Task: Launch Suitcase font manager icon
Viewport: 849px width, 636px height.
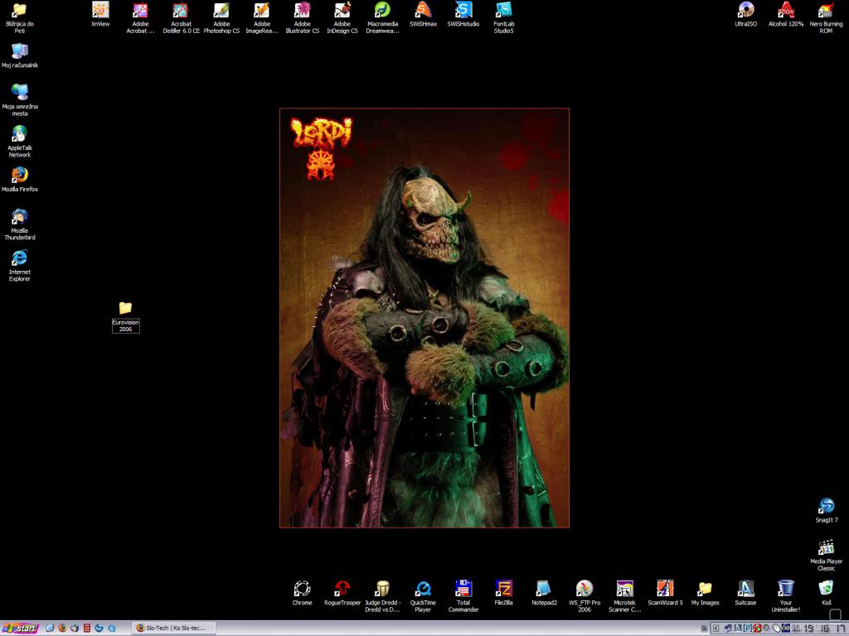Action: coord(745,593)
